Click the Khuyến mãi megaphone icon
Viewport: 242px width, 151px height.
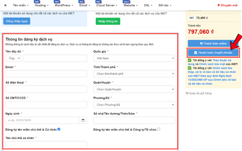click(218, 5)
